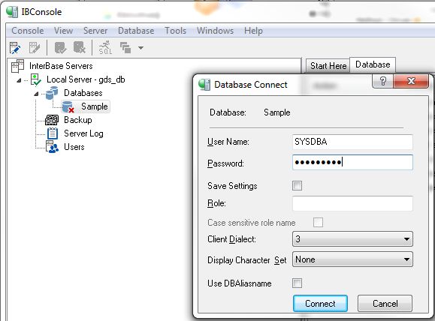Click the database connect toolbar icon
Screen dimensions: 435x321
click(x=60, y=48)
